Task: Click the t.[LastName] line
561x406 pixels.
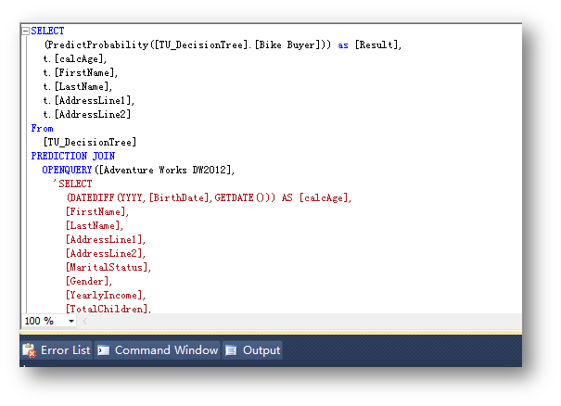Action: coord(77,87)
